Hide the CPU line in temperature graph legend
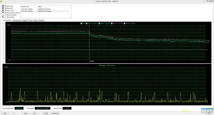 click(x=81, y=23)
